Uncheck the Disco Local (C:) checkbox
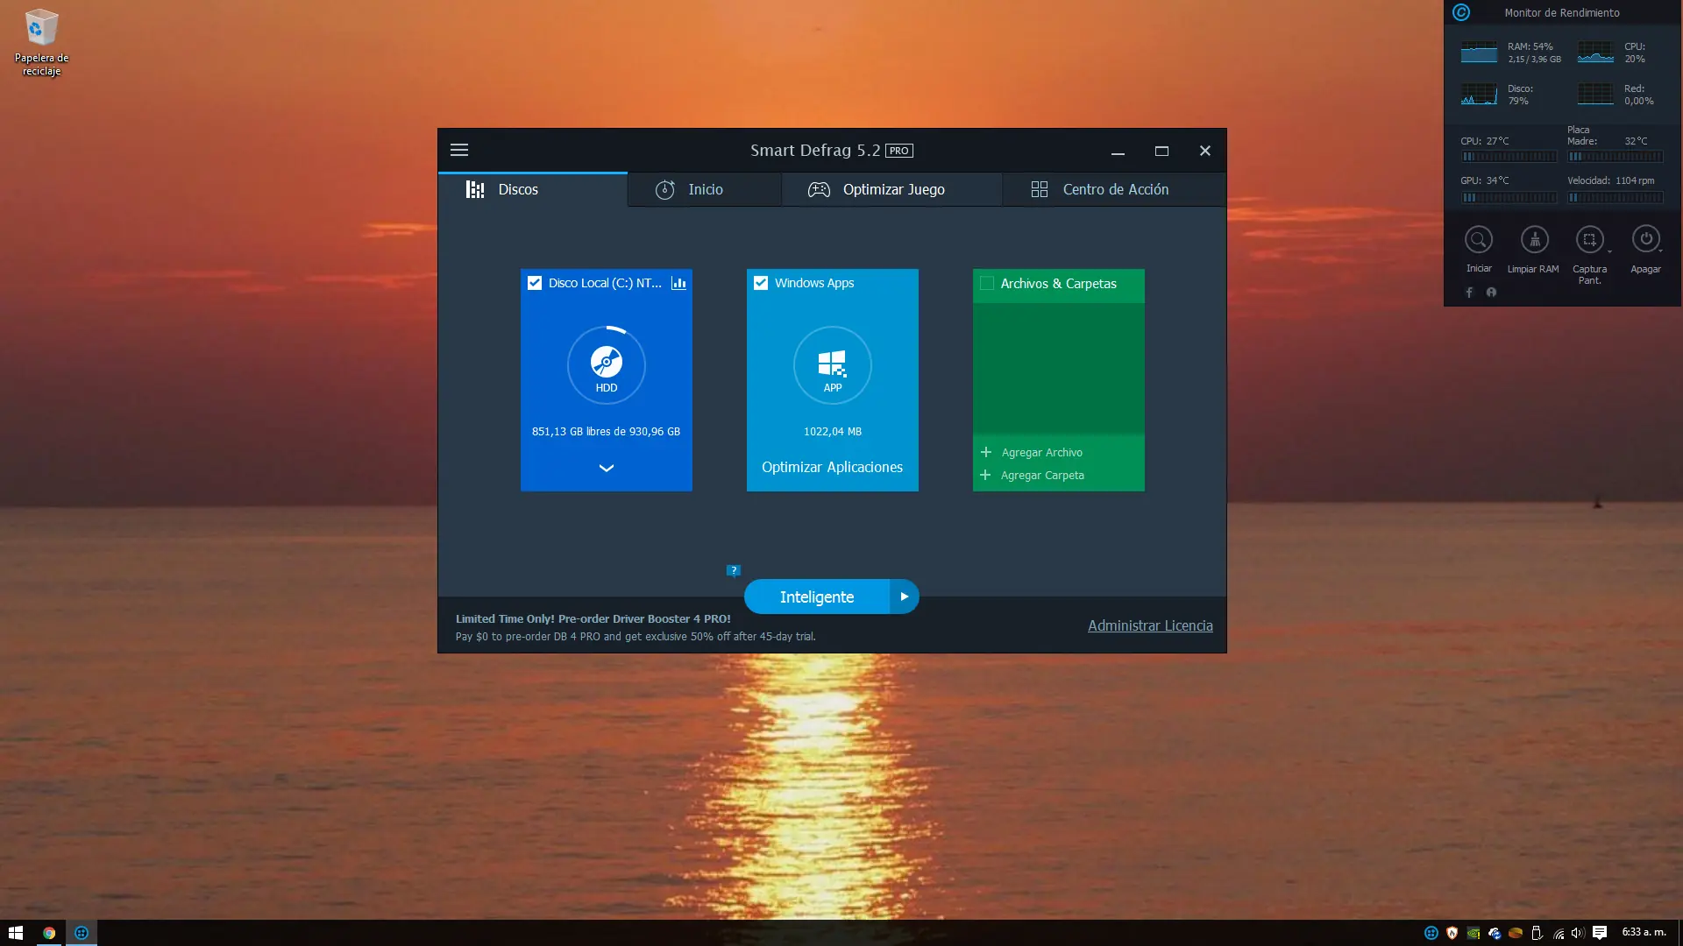This screenshot has width=1683, height=946. point(535,283)
